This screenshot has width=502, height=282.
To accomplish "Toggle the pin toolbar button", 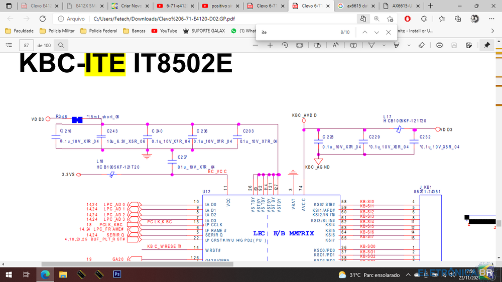I will point(487,45).
